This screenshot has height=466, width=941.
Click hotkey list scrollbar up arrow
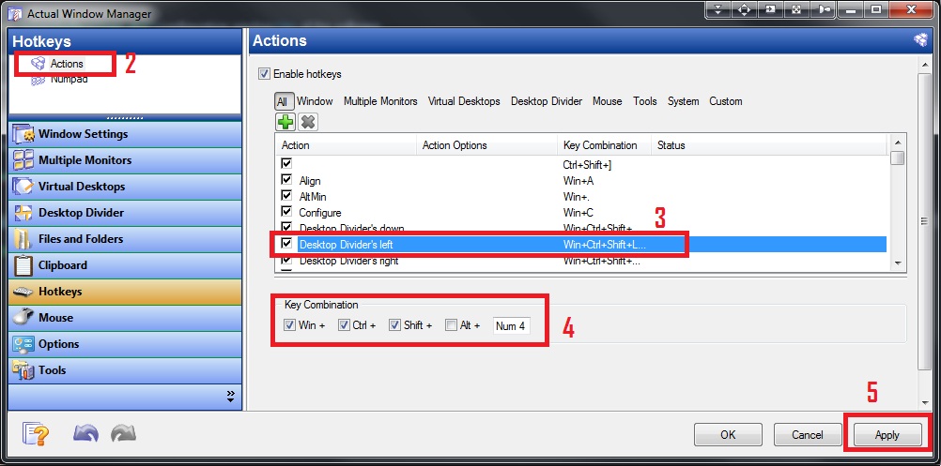(x=898, y=143)
